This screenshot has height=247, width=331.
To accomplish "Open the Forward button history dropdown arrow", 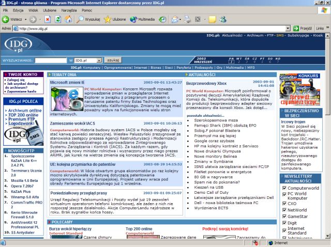I will tap(40, 20).
